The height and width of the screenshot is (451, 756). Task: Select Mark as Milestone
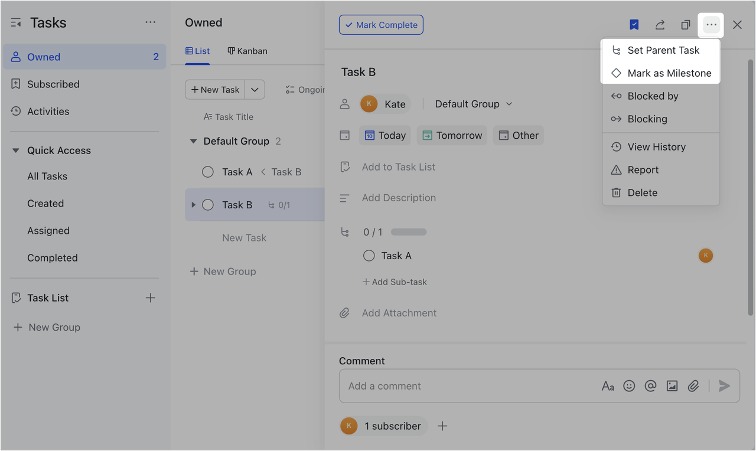[661, 73]
